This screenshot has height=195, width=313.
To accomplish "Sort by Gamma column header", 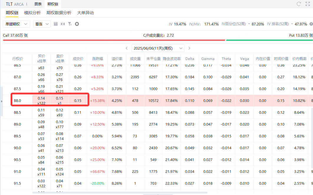I will tap(208, 59).
